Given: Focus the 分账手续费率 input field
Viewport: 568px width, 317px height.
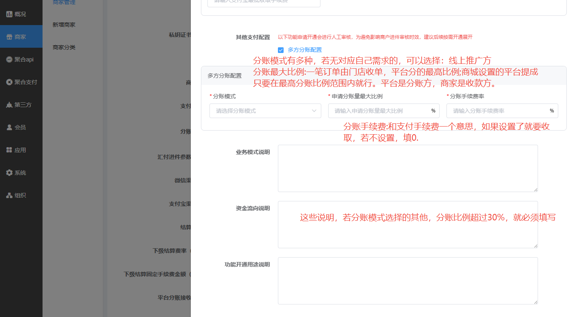Looking at the screenshot, I should (497, 111).
